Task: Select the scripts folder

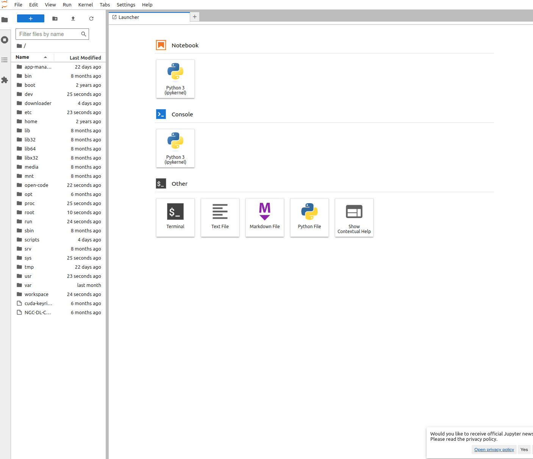Action: [59, 240]
